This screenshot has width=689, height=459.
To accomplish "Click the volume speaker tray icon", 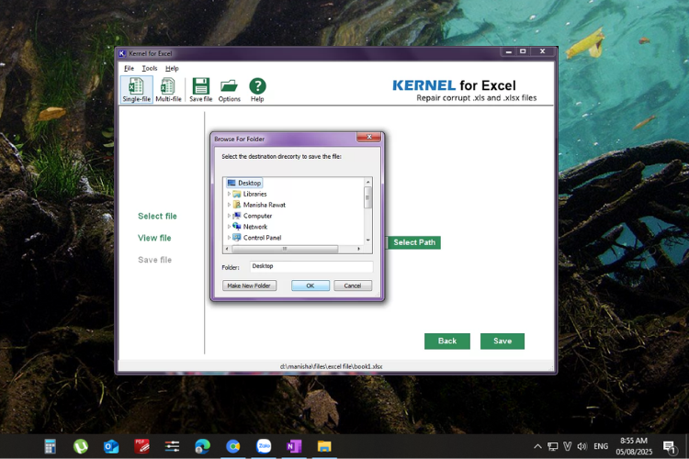I will (582, 447).
